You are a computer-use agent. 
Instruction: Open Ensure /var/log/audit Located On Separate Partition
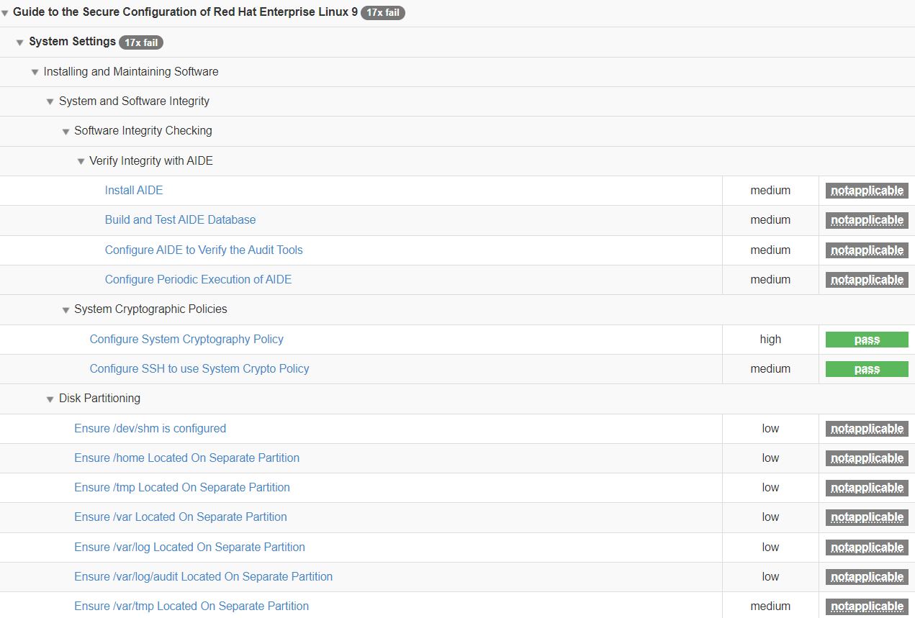coord(203,577)
